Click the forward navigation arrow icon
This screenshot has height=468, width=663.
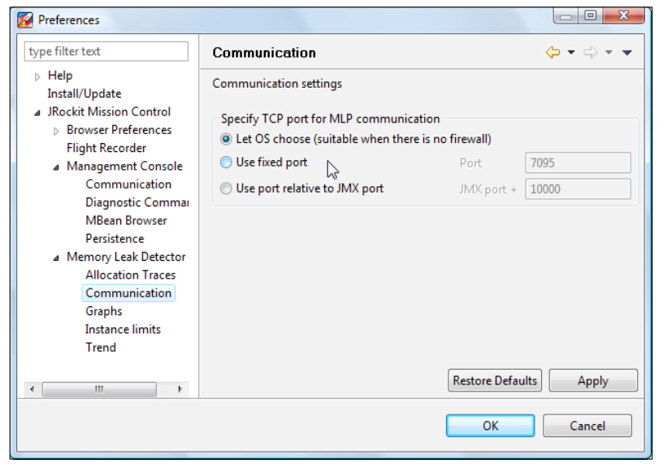[590, 53]
